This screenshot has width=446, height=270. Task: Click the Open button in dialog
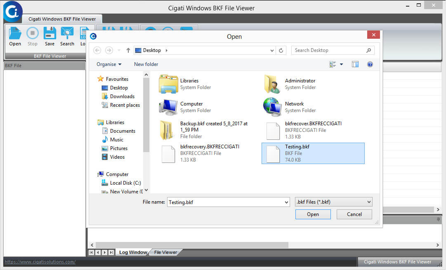point(313,214)
